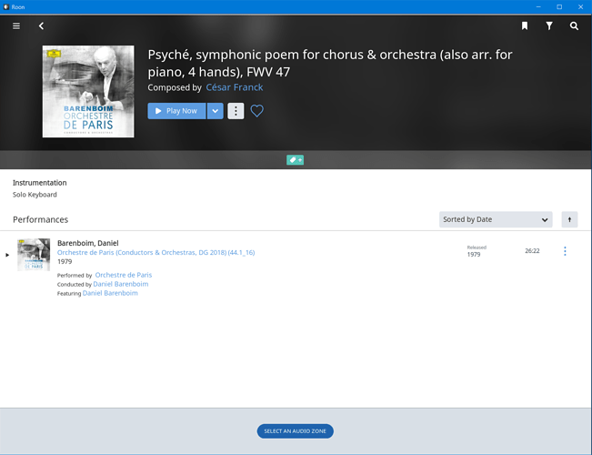592x455 pixels.
Task: Click the Solo Keyboard instrumentation text
Action: pos(35,195)
